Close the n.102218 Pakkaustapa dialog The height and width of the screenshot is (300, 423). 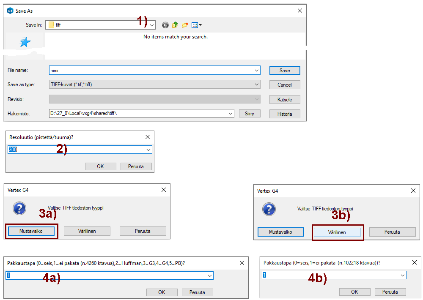[x=415, y=262]
